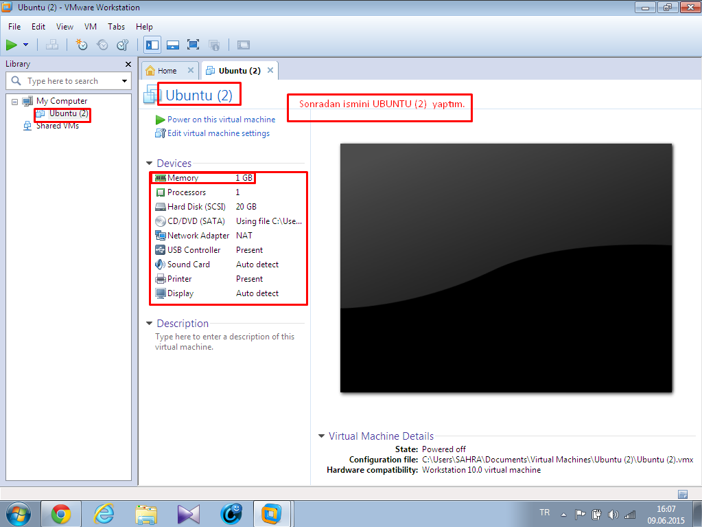
Task: Click the green Power On toolbar button
Action: point(12,45)
